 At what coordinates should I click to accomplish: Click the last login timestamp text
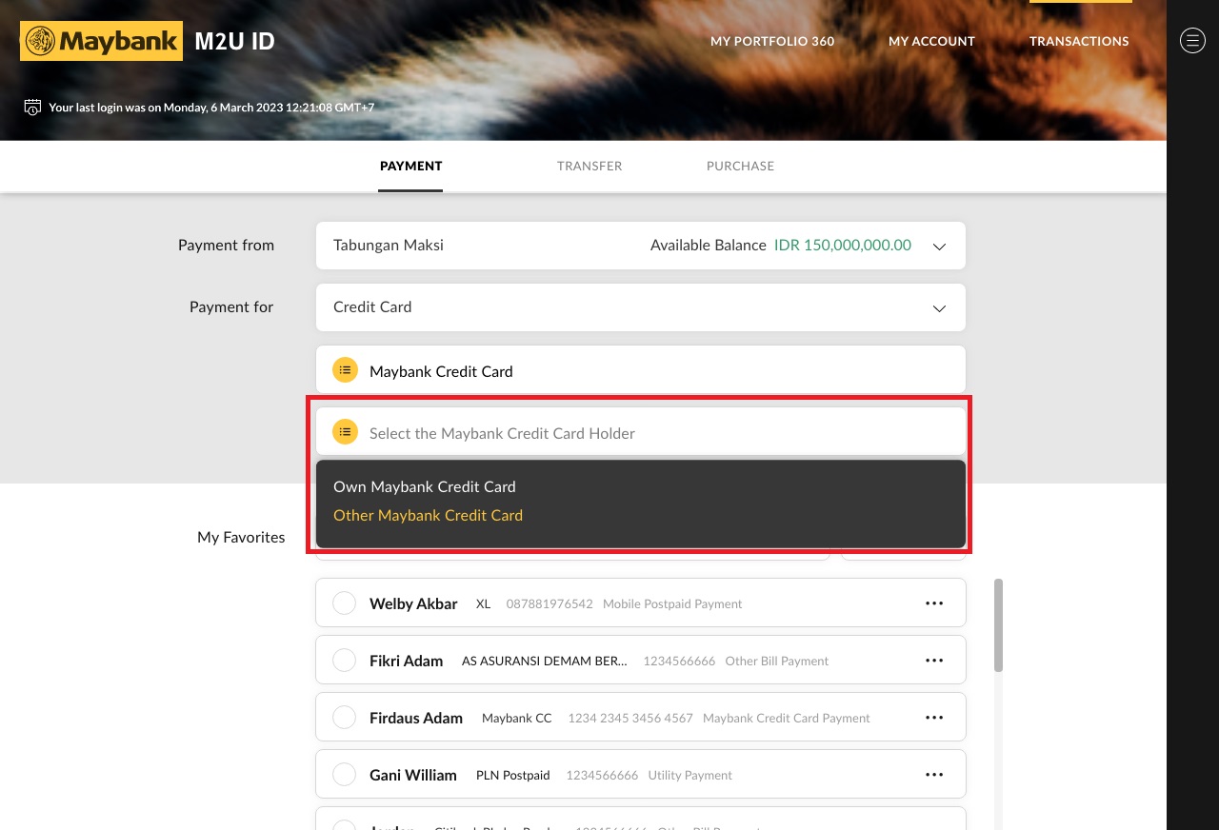coord(211,108)
